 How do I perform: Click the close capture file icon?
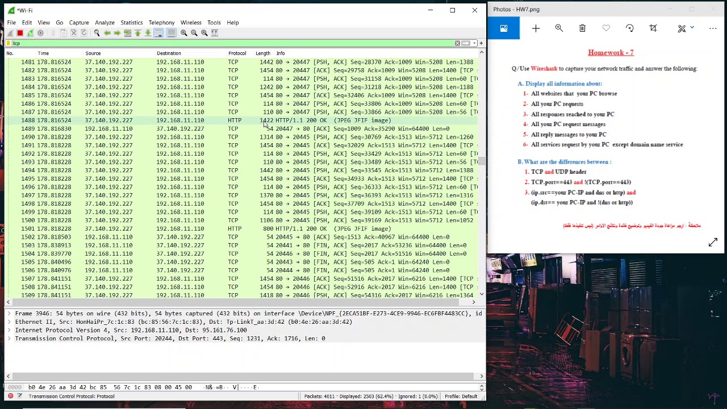pyautogui.click(x=73, y=33)
